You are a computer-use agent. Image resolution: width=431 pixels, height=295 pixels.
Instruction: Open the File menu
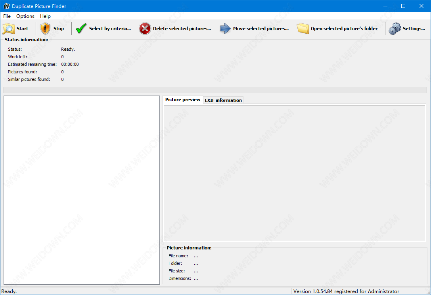tap(7, 16)
